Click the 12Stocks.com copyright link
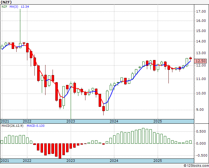209x168 pixels. pos(196,166)
